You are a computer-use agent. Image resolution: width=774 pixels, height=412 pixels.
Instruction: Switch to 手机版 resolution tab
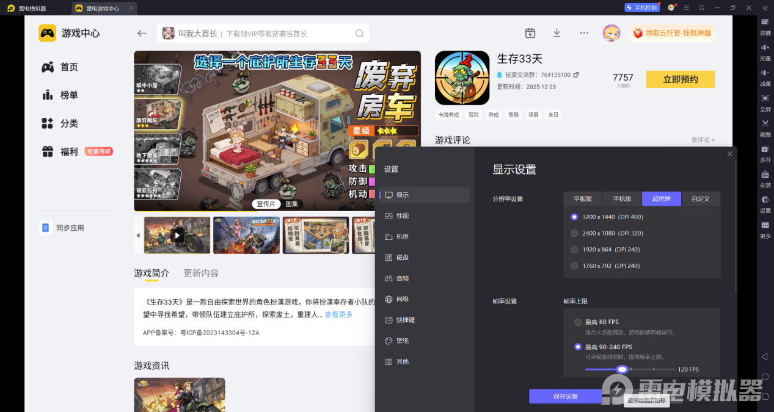pos(622,199)
